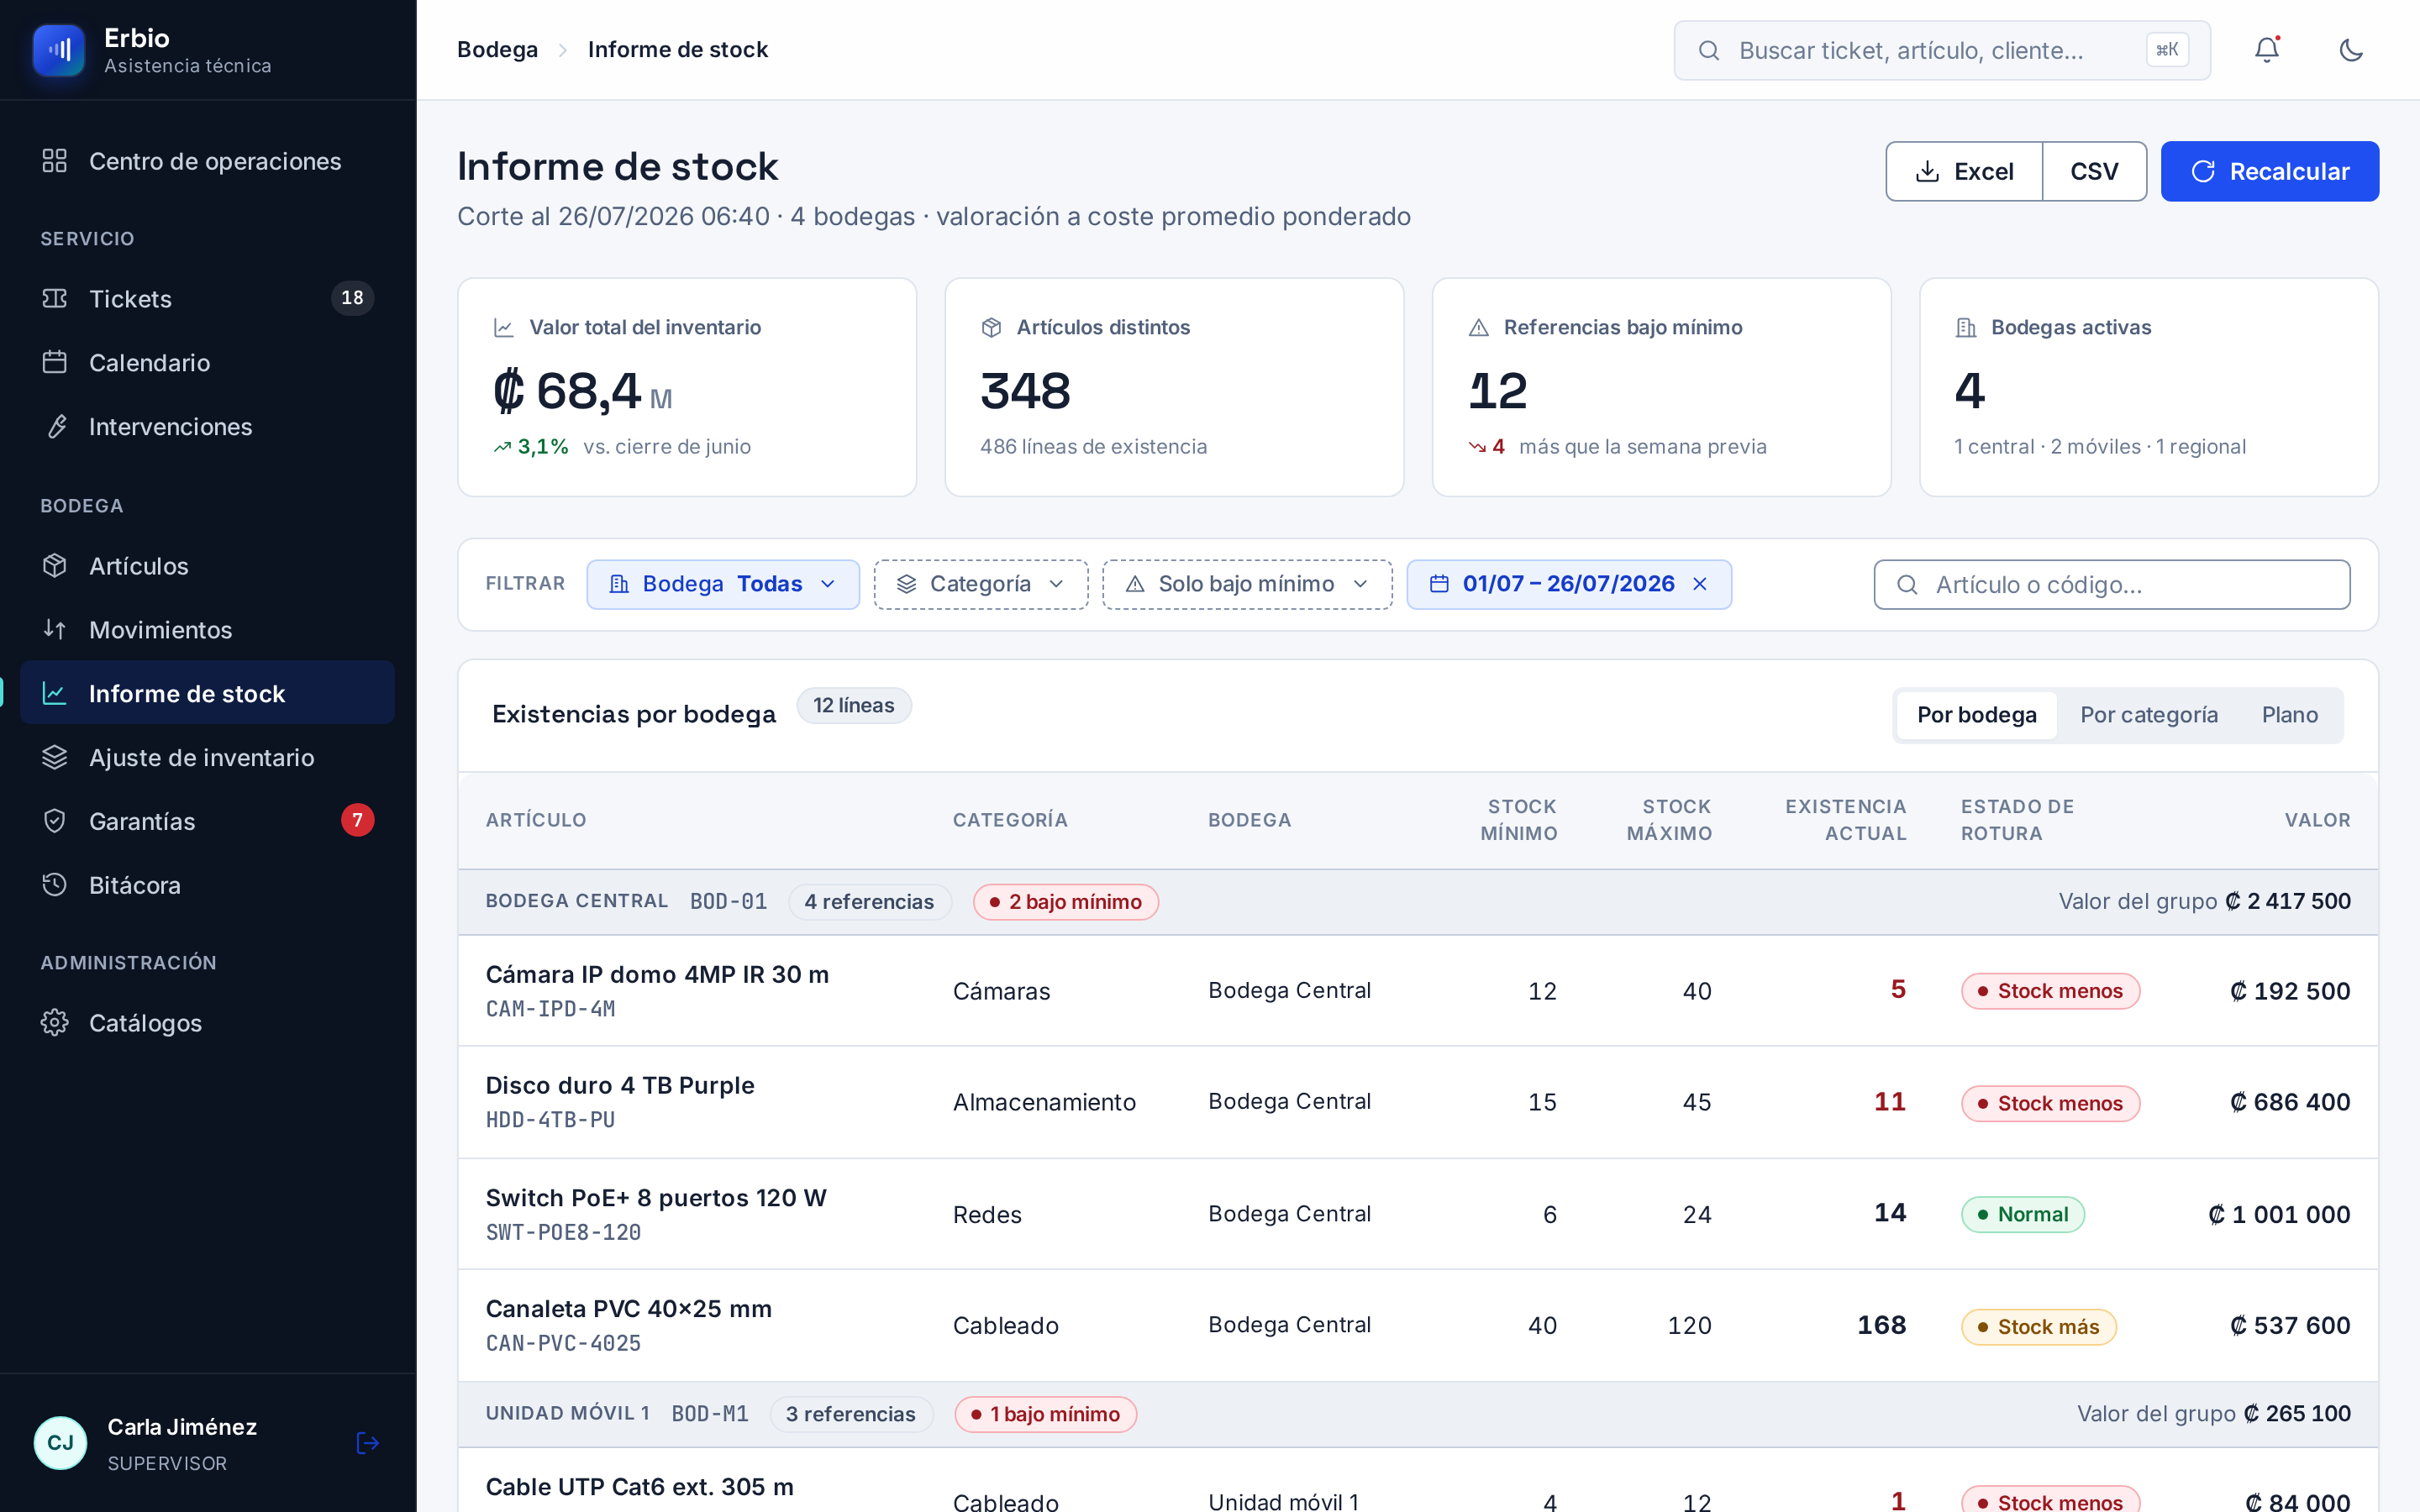Image resolution: width=2420 pixels, height=1512 pixels.
Task: Open Ajuste de inventario page
Action: tap(207, 757)
